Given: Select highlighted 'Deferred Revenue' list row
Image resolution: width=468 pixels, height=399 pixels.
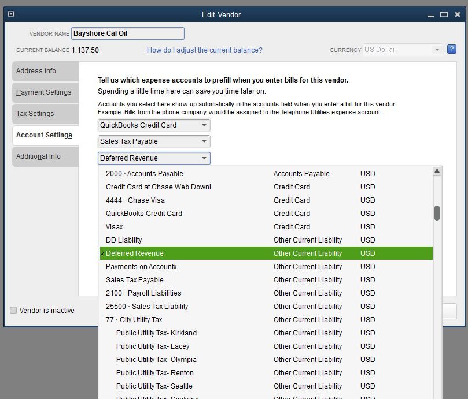Looking at the screenshot, I should [266, 253].
